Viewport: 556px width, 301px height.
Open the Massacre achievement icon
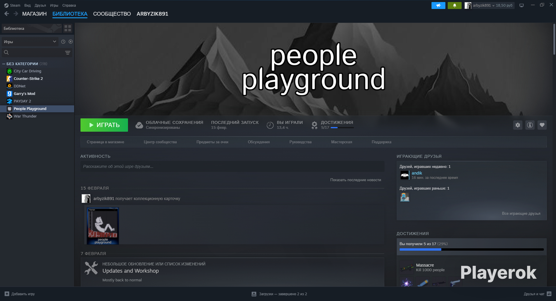[407, 267]
